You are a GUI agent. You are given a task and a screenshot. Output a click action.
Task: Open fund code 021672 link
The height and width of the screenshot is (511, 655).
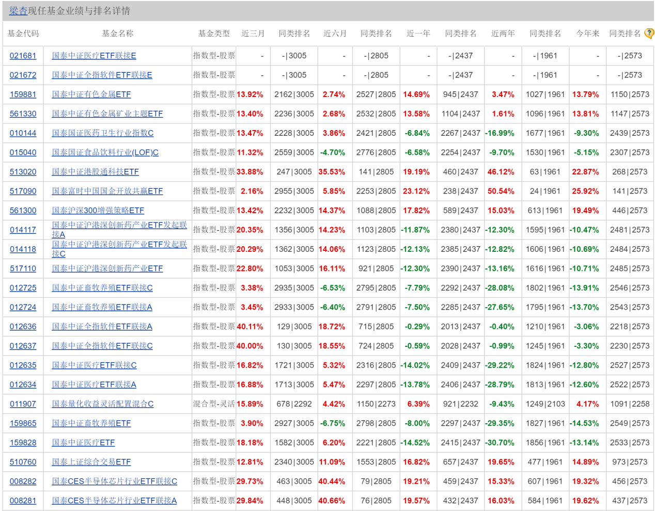[x=23, y=75]
